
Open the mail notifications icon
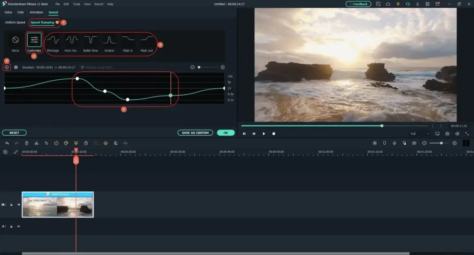(x=437, y=4)
